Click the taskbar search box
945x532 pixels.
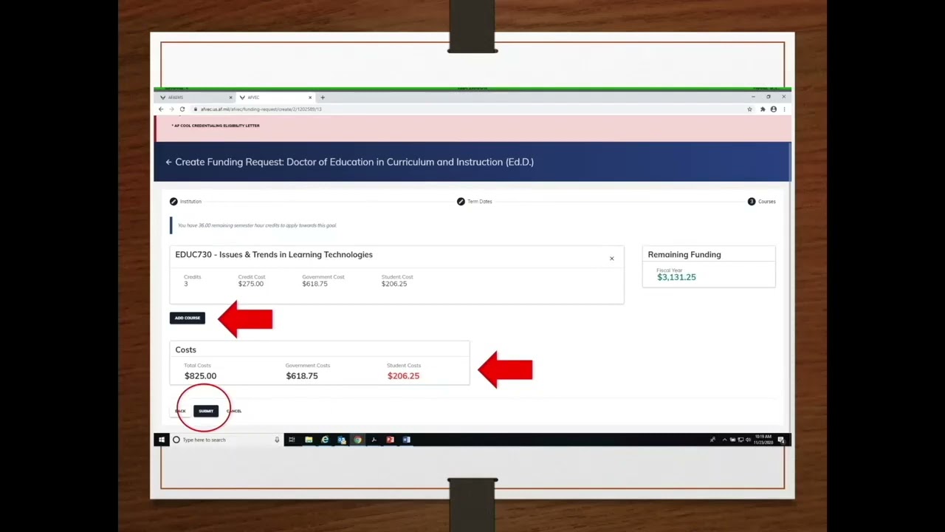point(226,440)
